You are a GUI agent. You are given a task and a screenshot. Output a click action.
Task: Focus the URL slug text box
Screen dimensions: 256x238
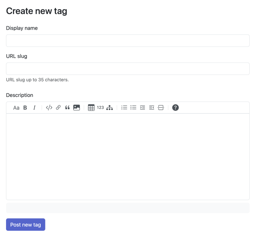pyautogui.click(x=128, y=69)
